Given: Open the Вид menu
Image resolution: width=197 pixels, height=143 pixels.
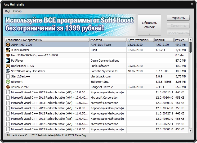Looking at the screenshot, I should [7, 11].
